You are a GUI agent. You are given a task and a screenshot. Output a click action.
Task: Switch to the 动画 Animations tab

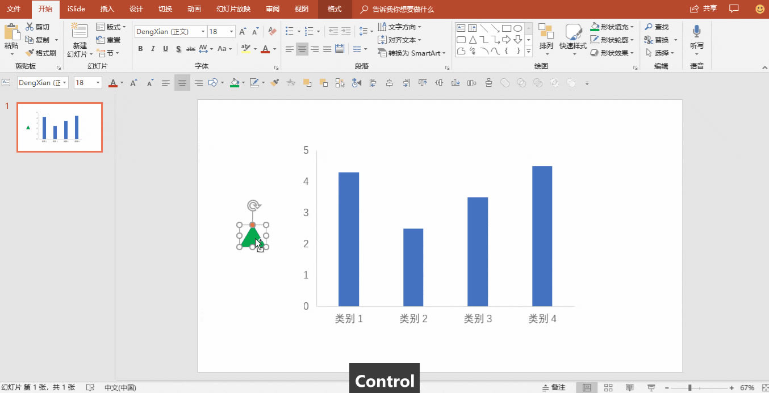(x=194, y=9)
